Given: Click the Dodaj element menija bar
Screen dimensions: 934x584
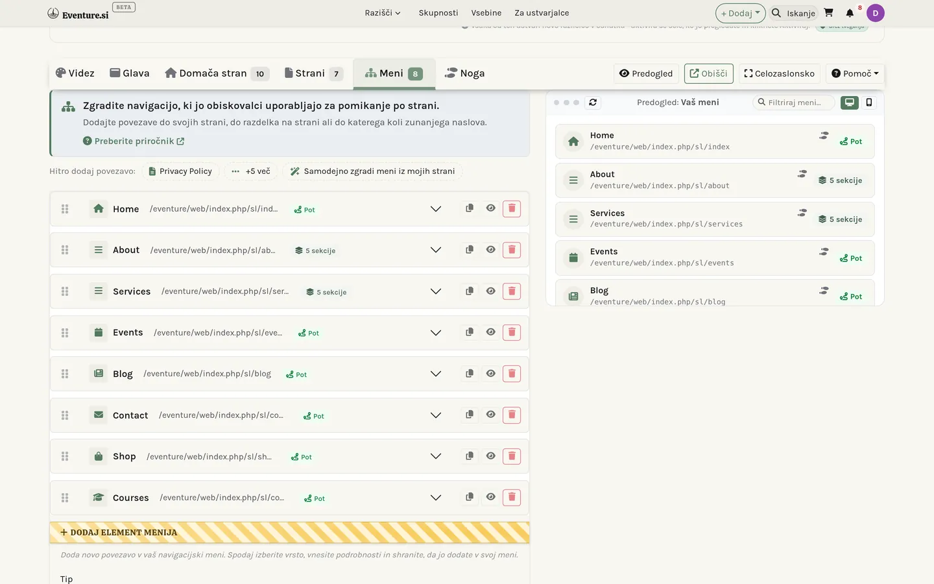Looking at the screenshot, I should coord(289,532).
